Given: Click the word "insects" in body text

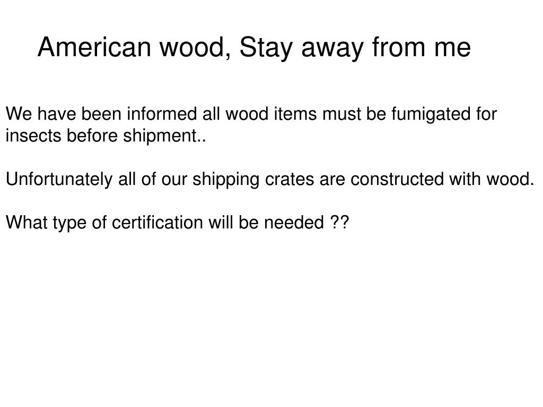Looking at the screenshot, I should (x=33, y=135).
